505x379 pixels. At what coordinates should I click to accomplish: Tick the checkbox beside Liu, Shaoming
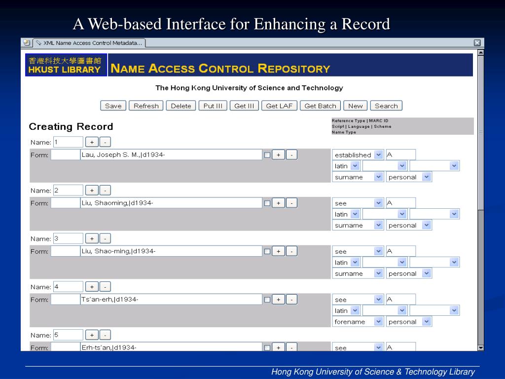coord(267,203)
